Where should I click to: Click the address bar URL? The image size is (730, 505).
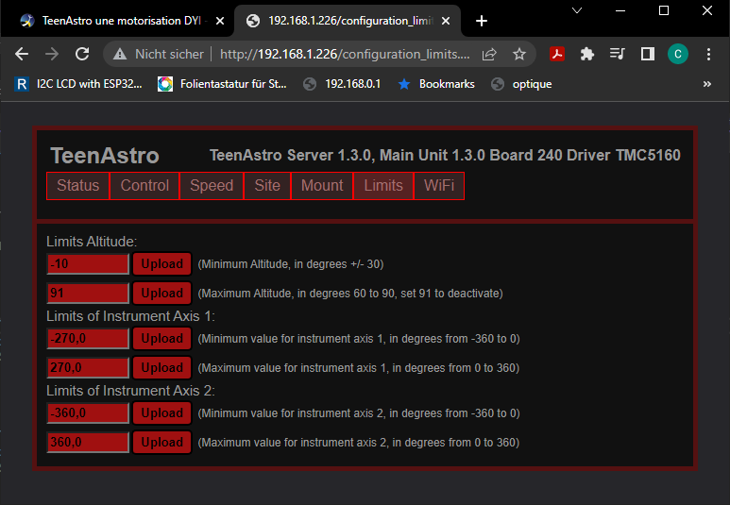(345, 54)
